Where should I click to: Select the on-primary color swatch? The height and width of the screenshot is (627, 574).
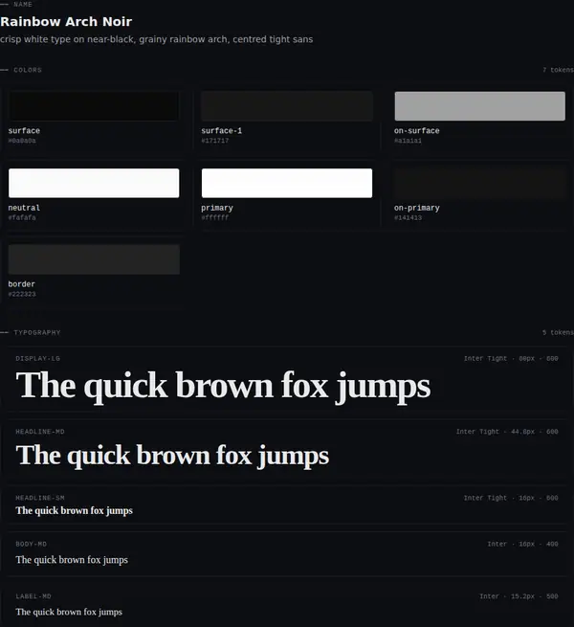pyautogui.click(x=479, y=183)
